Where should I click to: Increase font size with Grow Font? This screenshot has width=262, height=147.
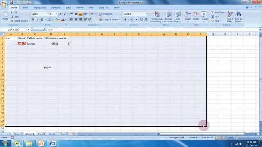[x=61, y=14]
